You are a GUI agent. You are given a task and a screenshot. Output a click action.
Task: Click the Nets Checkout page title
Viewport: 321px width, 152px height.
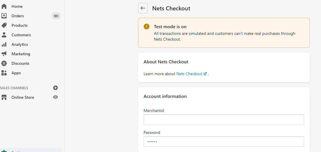(x=171, y=8)
